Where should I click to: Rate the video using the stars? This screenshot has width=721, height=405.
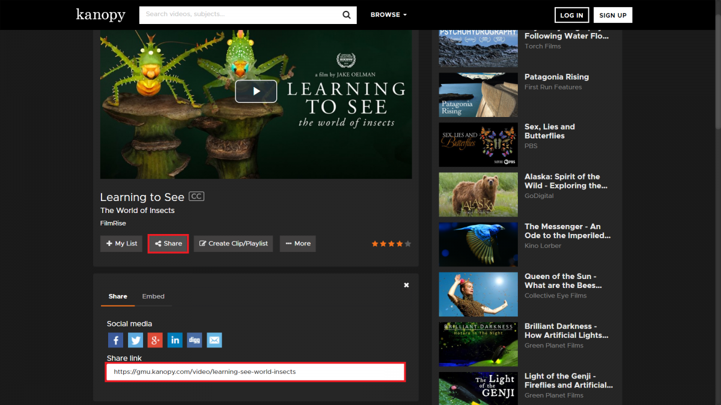coord(391,244)
